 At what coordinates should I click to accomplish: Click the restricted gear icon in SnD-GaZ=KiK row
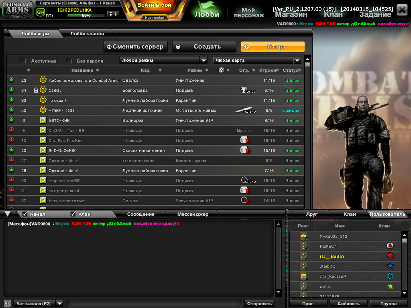(x=245, y=150)
